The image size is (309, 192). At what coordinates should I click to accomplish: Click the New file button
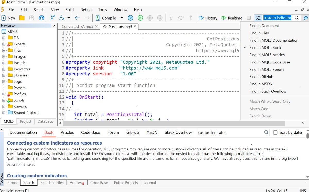pos(8,18)
